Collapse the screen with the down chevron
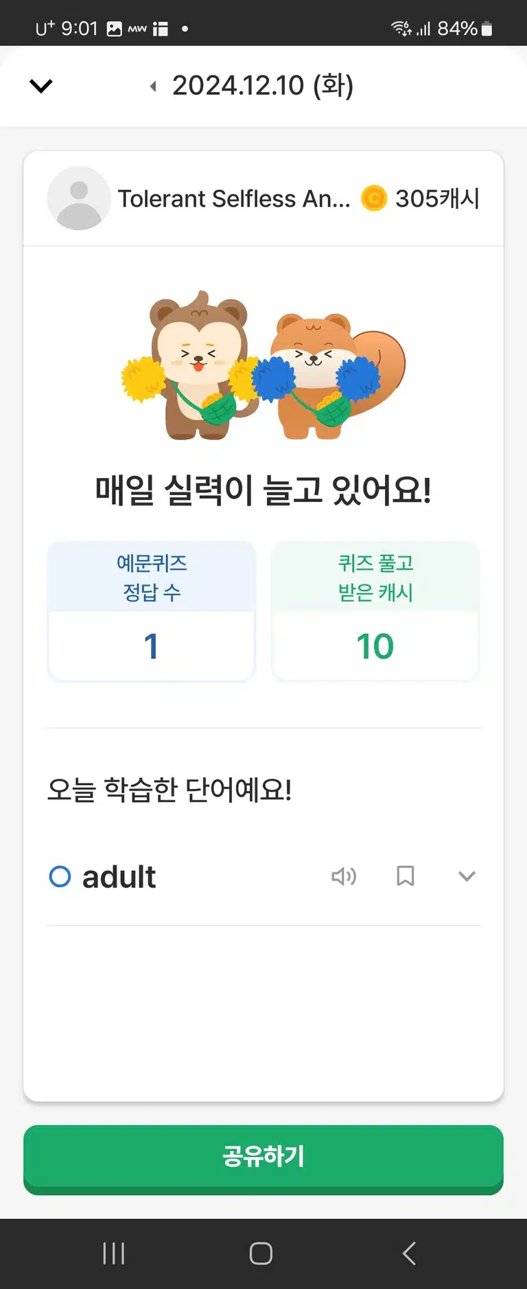Screen dimensions: 527x1289 click(x=41, y=86)
